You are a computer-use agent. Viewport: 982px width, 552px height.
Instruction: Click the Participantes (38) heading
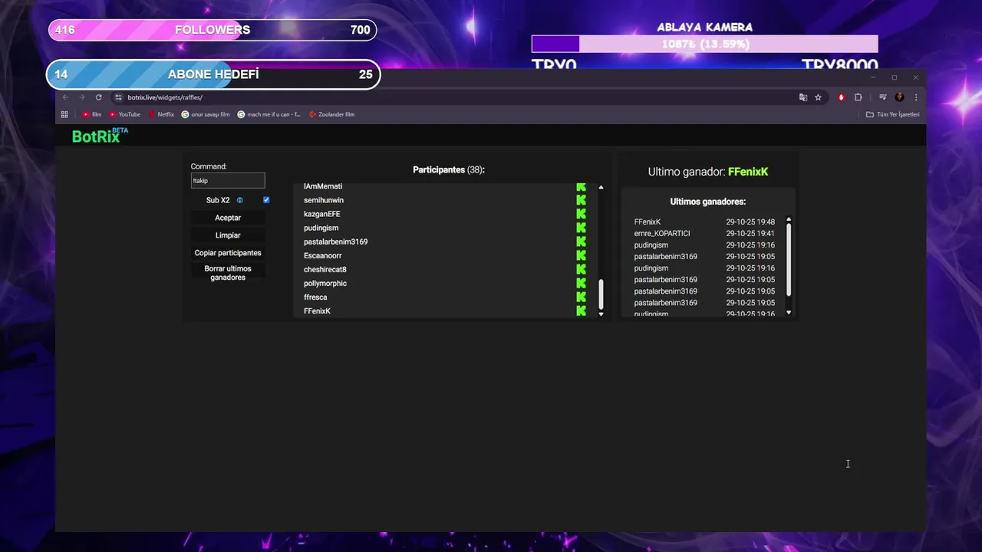pos(449,169)
